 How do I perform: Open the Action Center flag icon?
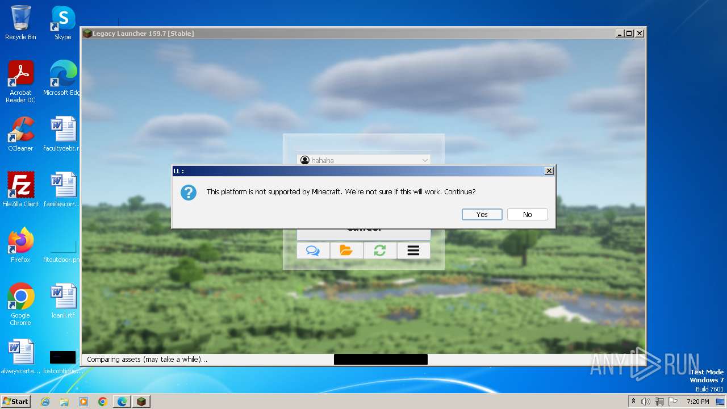pyautogui.click(x=673, y=402)
